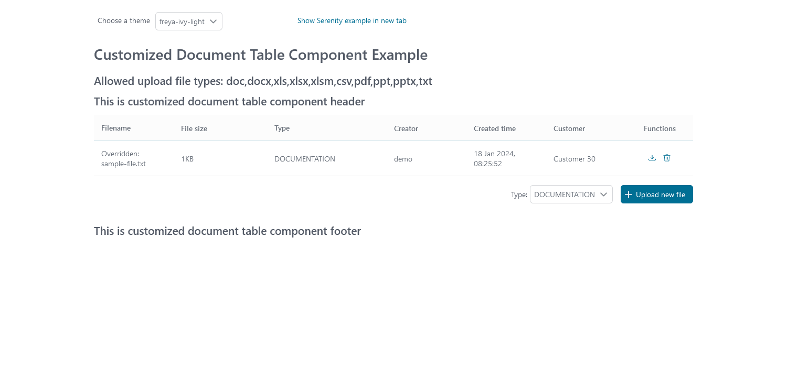Open the Type dropdown showing DOCUMENTATION
This screenshot has height=367, width=787.
coord(571,195)
